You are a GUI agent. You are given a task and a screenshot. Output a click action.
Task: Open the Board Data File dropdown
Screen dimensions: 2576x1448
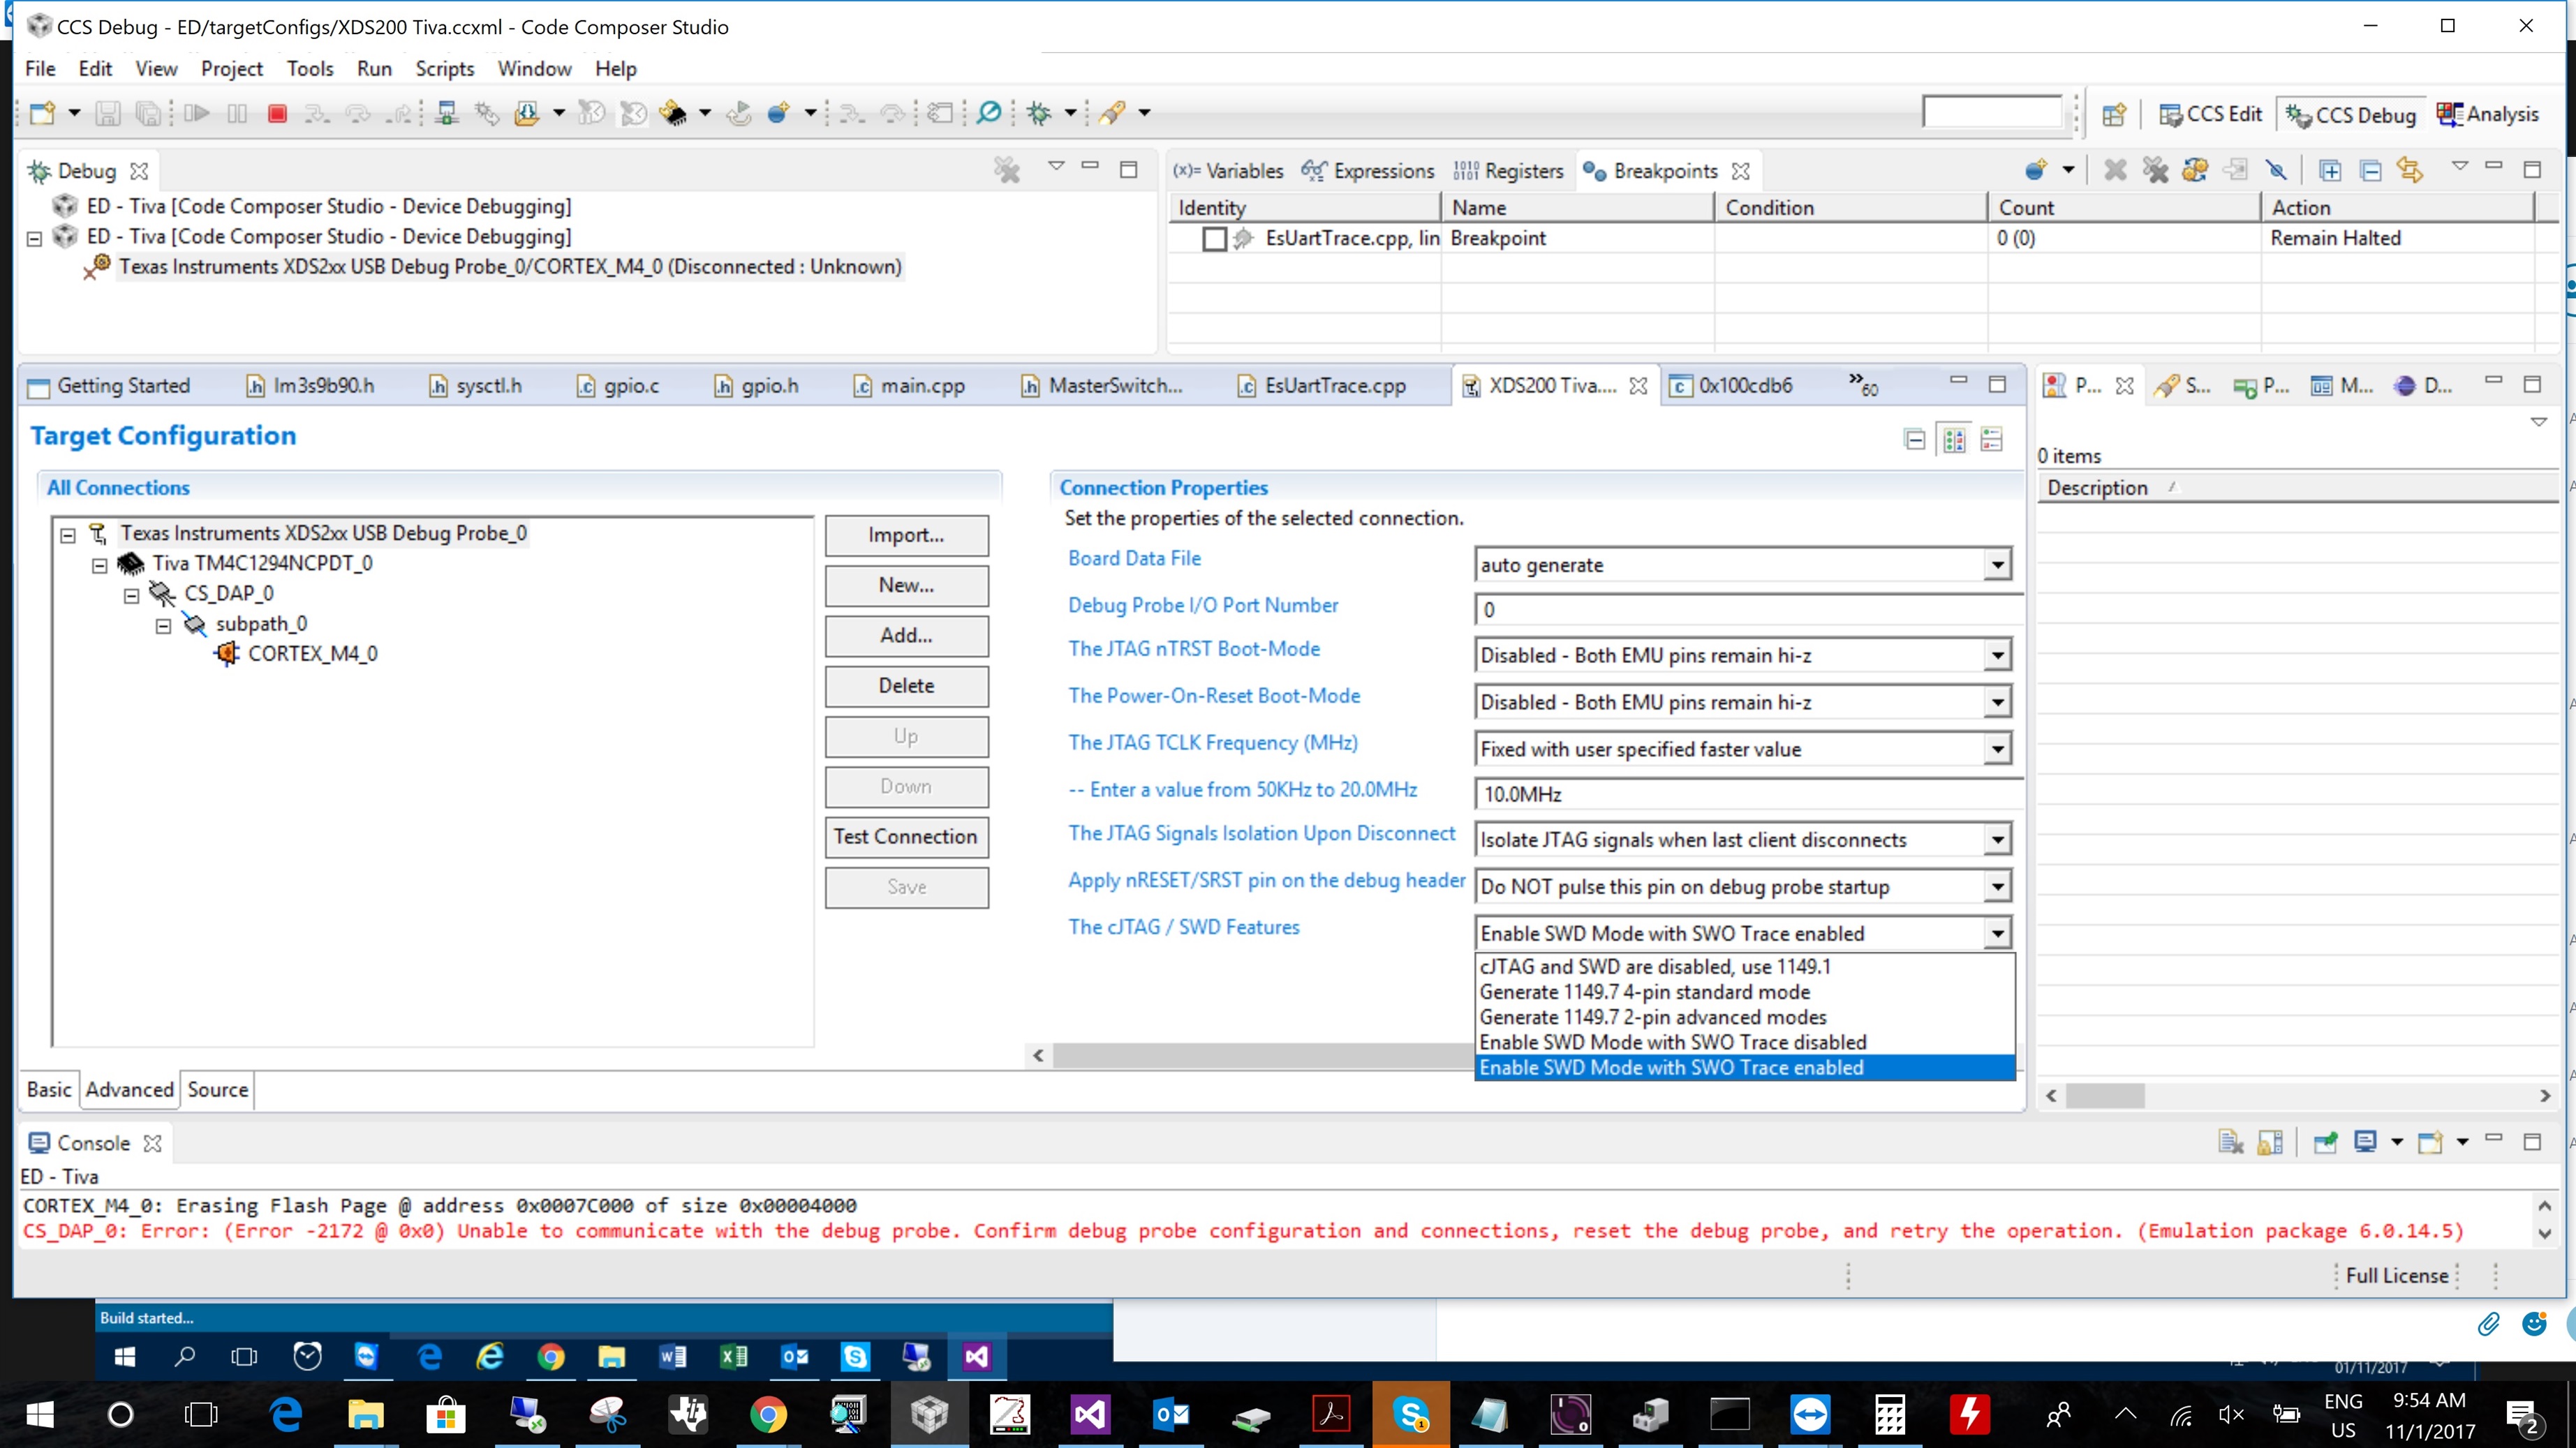point(1997,565)
